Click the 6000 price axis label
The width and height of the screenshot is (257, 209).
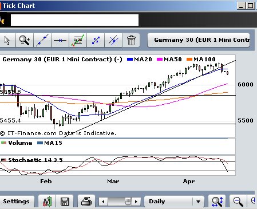click(246, 84)
